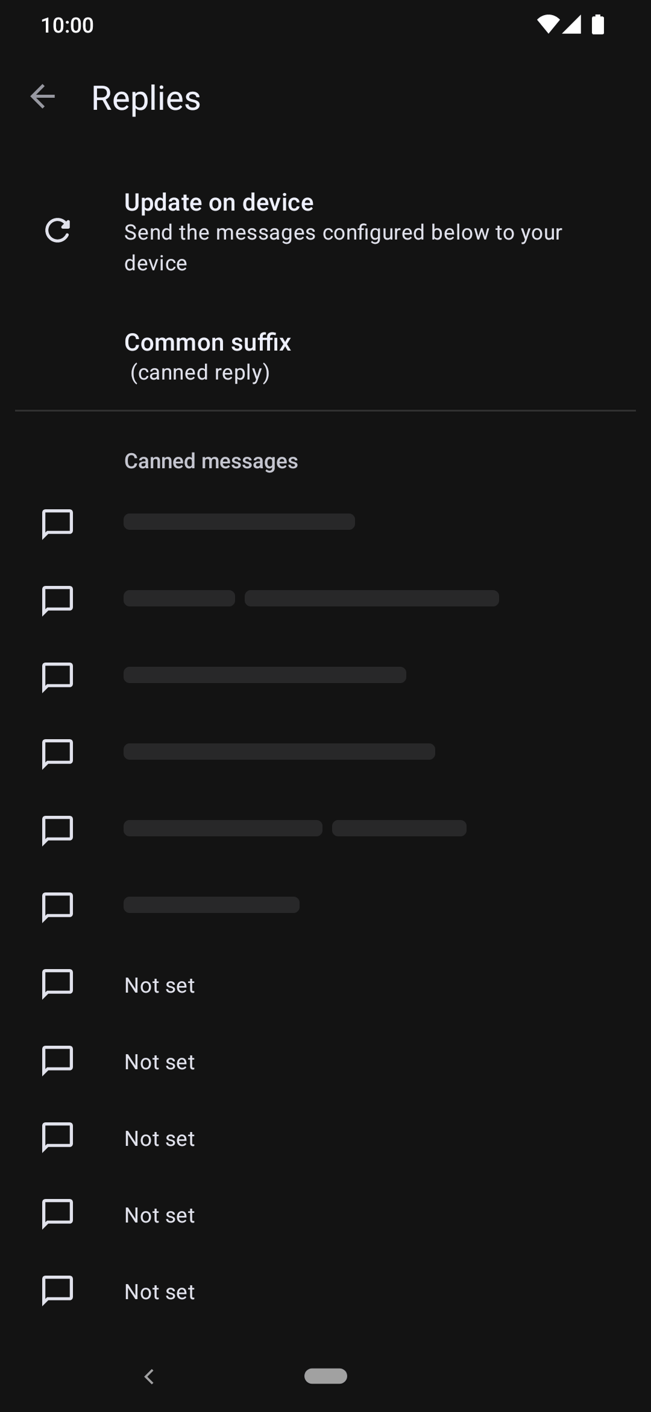Tap the first canned message bubble icon
Image resolution: width=651 pixels, height=1412 pixels.
click(57, 523)
